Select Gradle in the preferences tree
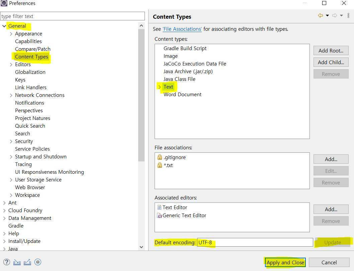 [16, 226]
